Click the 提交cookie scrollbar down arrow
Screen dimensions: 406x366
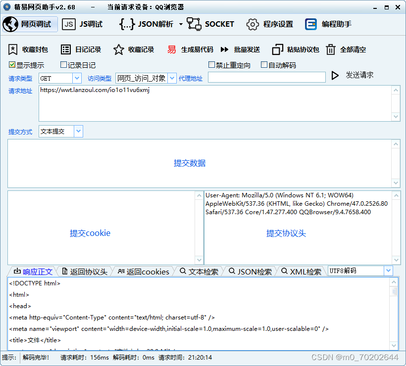(199, 260)
